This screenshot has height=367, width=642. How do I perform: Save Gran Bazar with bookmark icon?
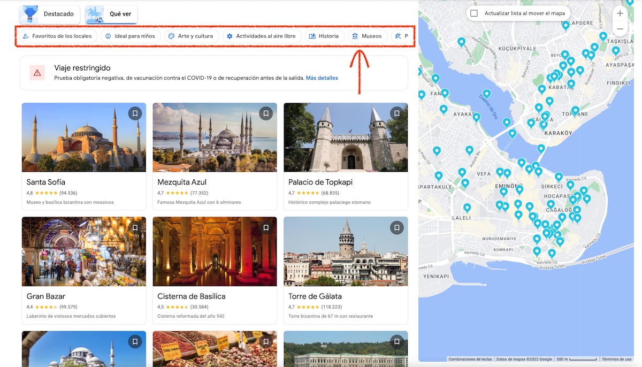tap(135, 227)
